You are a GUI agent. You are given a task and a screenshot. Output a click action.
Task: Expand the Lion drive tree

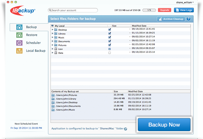[52, 49]
